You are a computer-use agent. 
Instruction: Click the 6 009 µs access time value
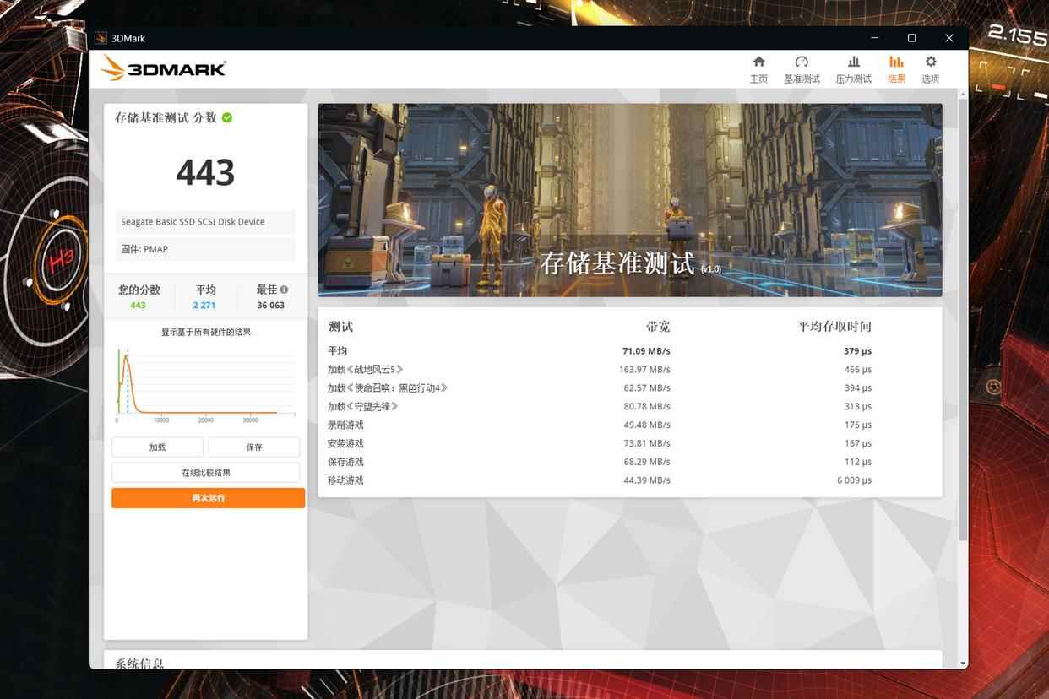pos(854,480)
